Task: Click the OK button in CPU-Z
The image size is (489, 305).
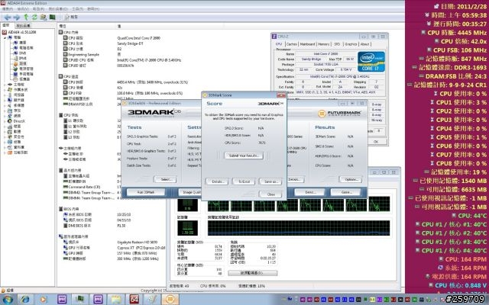Action: pos(376,141)
